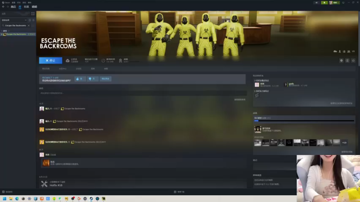Click the thumbs-down not recommend button

coord(93,79)
